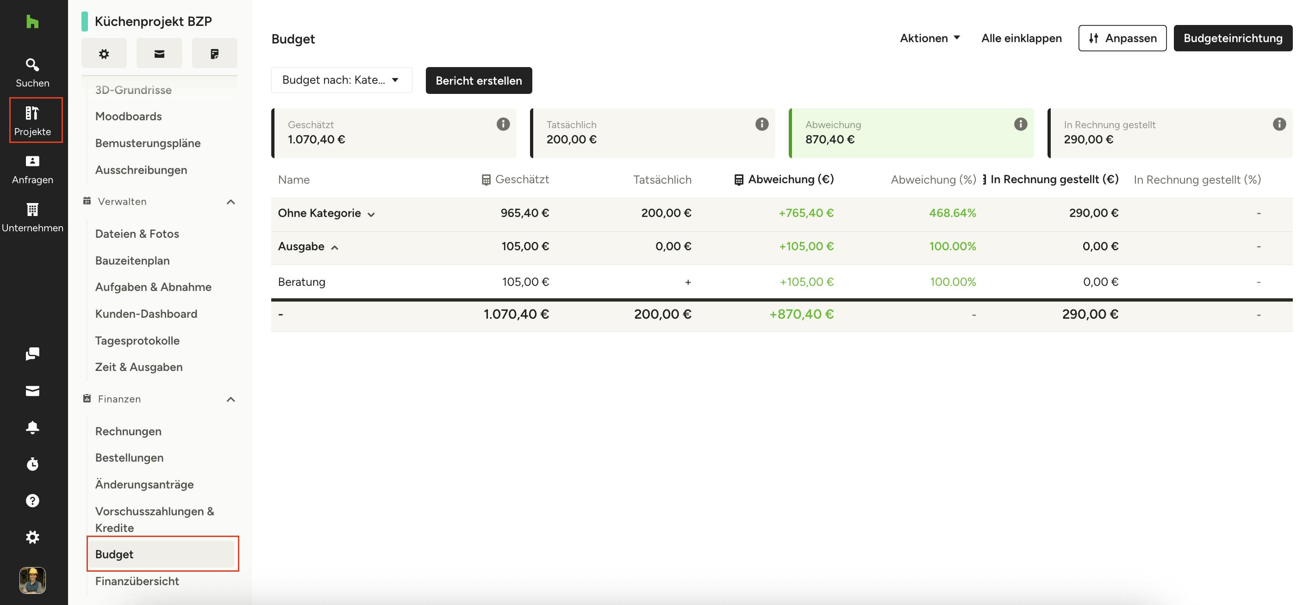This screenshot has height=605, width=1297.
Task: Collapse the Ausgabe category row
Action: pos(334,247)
